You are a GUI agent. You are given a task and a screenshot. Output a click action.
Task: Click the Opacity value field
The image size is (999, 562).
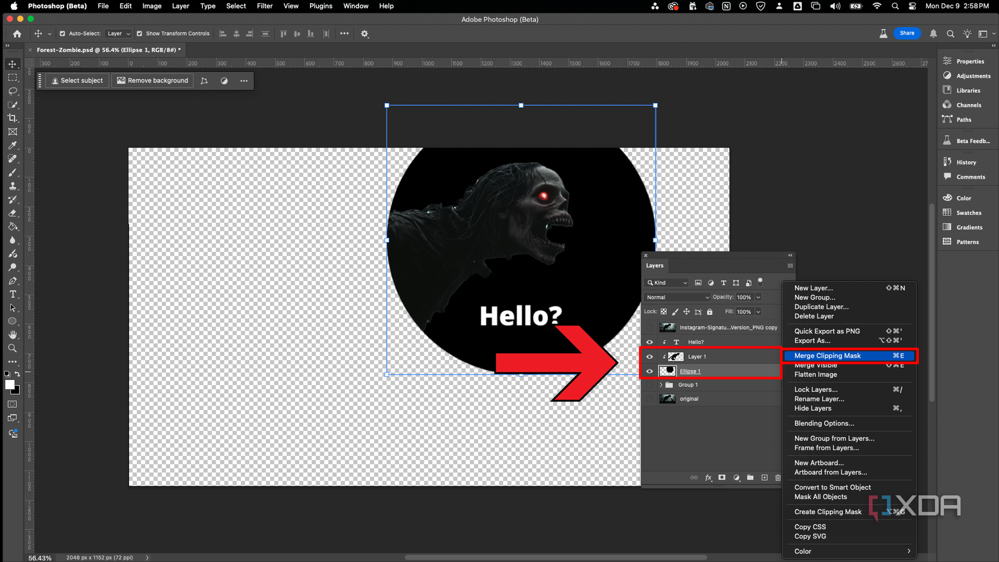[744, 297]
